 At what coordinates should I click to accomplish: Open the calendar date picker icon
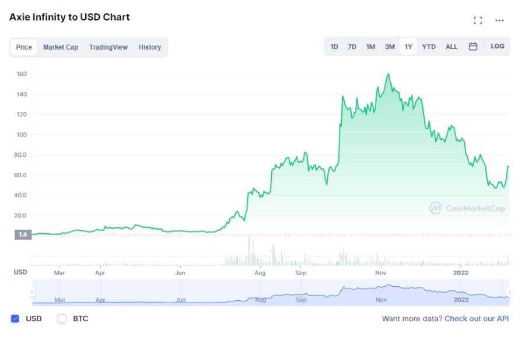click(473, 46)
